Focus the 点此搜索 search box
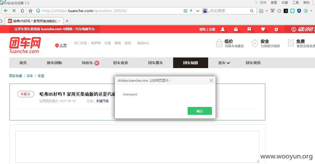This screenshot has width=315, height=164. pyautogui.click(x=229, y=11)
